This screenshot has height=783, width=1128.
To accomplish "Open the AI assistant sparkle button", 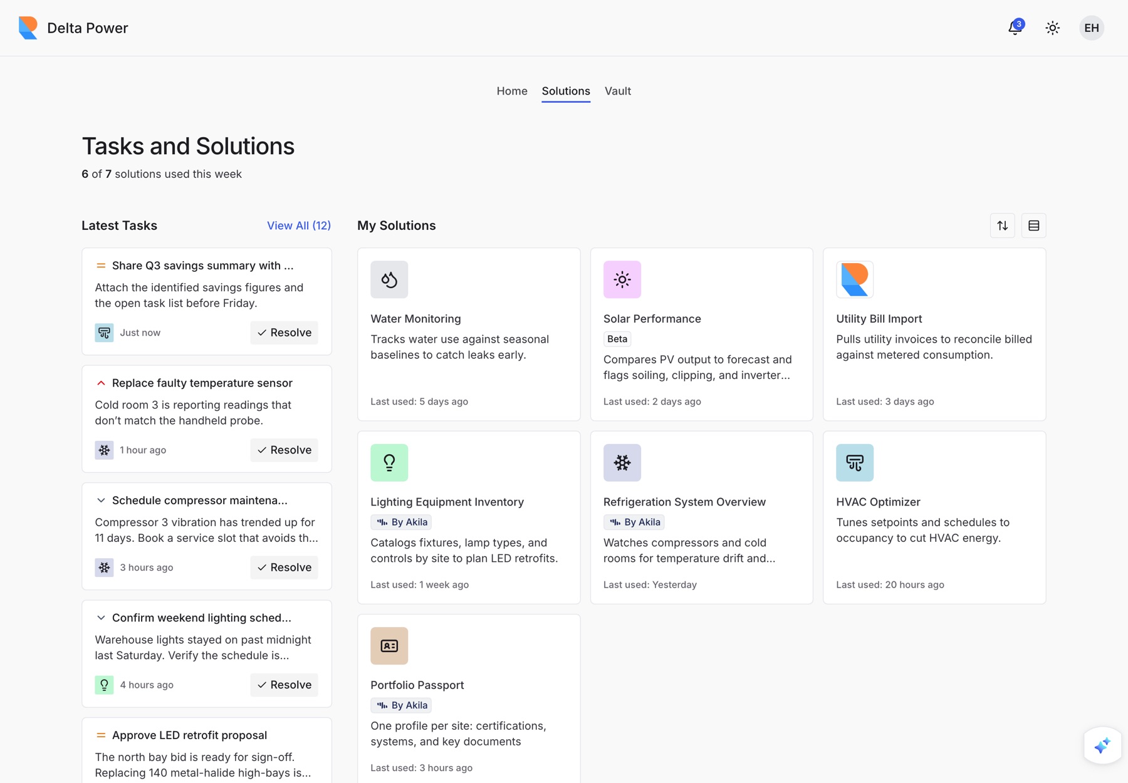I will [x=1102, y=745].
